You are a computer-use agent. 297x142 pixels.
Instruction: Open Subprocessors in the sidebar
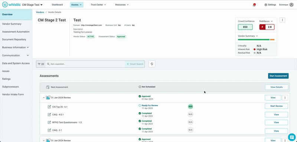(x=10, y=87)
